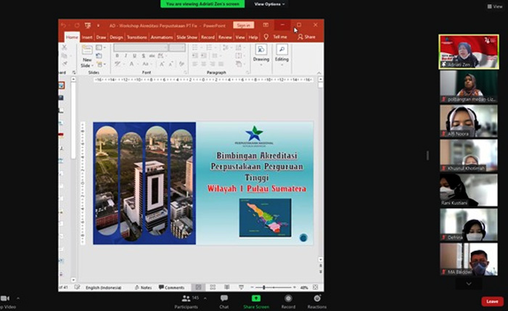Click the red Leave button

point(492,302)
